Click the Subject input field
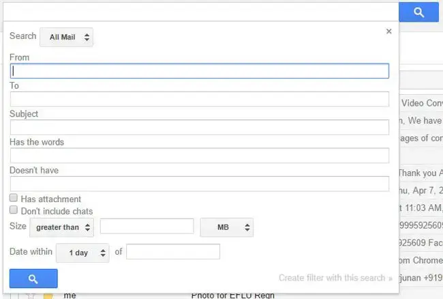Image resolution: width=443 pixels, height=299 pixels. pyautogui.click(x=200, y=127)
